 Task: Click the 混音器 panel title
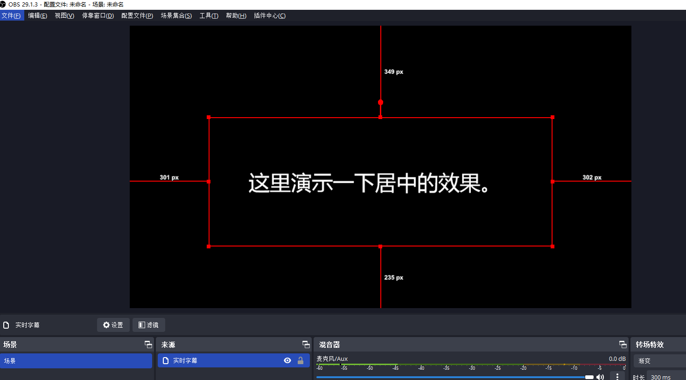point(329,345)
